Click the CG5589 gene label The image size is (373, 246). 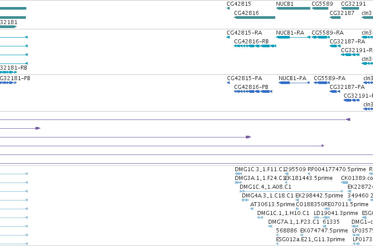(322, 4)
